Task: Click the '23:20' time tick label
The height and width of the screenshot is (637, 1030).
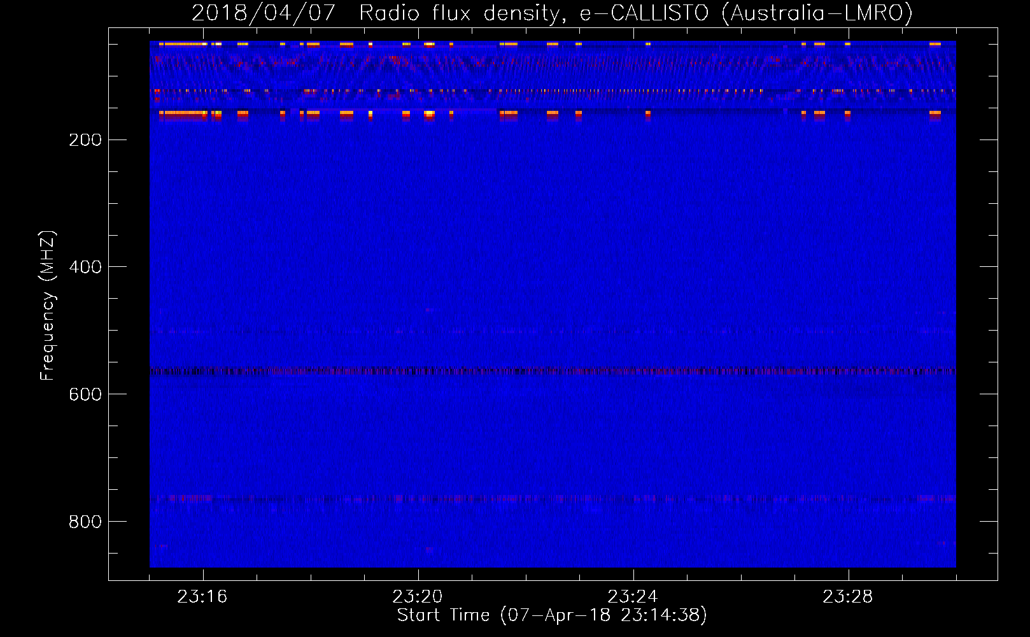Action: click(x=418, y=597)
